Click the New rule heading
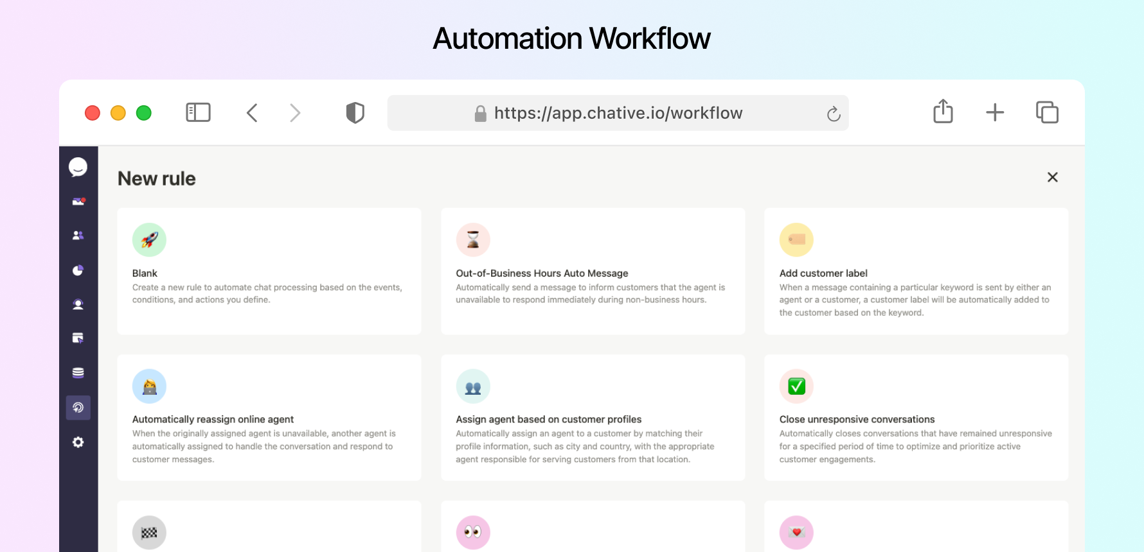 157,178
